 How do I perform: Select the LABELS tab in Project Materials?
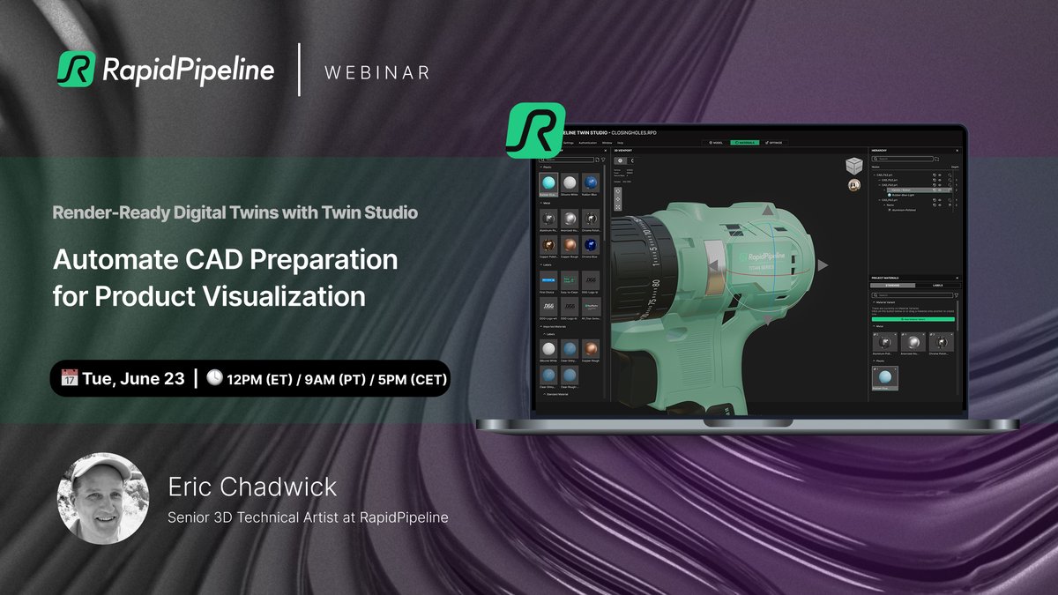pyautogui.click(x=937, y=286)
